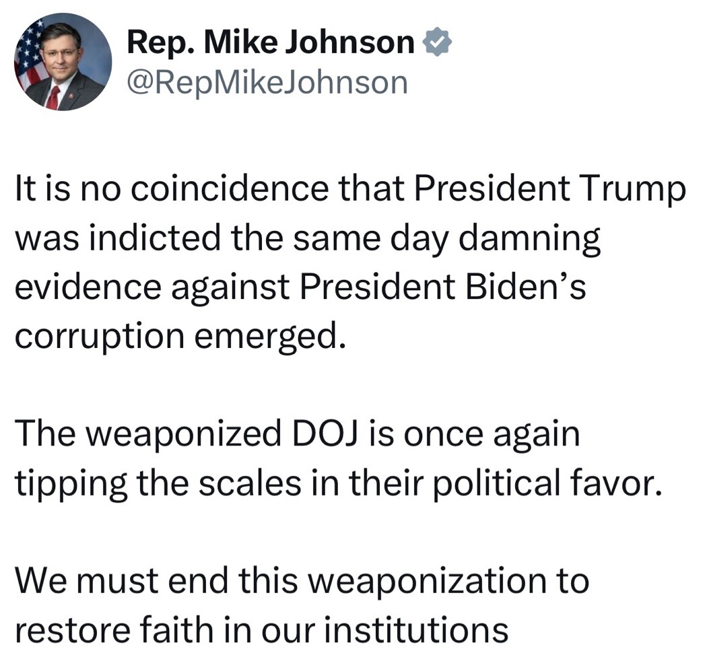Click the word "coincidence" in the tweet
This screenshot has width=703, height=661.
point(229,188)
